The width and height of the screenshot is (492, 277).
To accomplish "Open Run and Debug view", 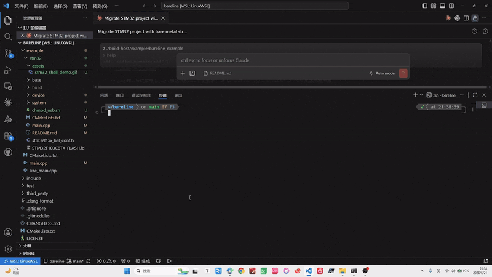I will [8, 70].
